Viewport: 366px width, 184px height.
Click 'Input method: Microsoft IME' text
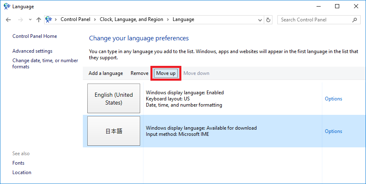tap(177, 134)
